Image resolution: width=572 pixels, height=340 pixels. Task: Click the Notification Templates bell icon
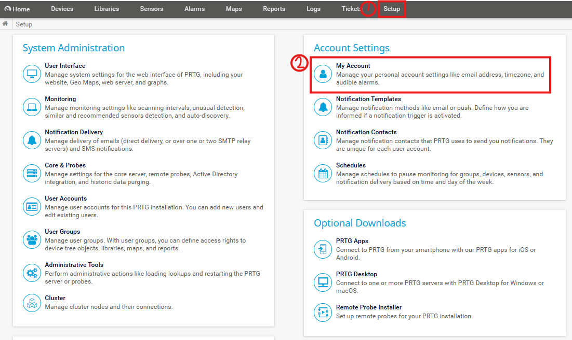tap(323, 107)
